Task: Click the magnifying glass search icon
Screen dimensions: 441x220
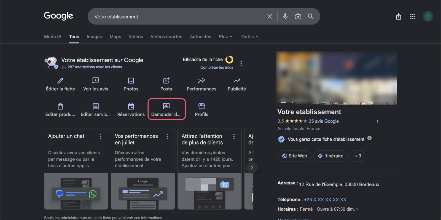Action: pos(311,17)
